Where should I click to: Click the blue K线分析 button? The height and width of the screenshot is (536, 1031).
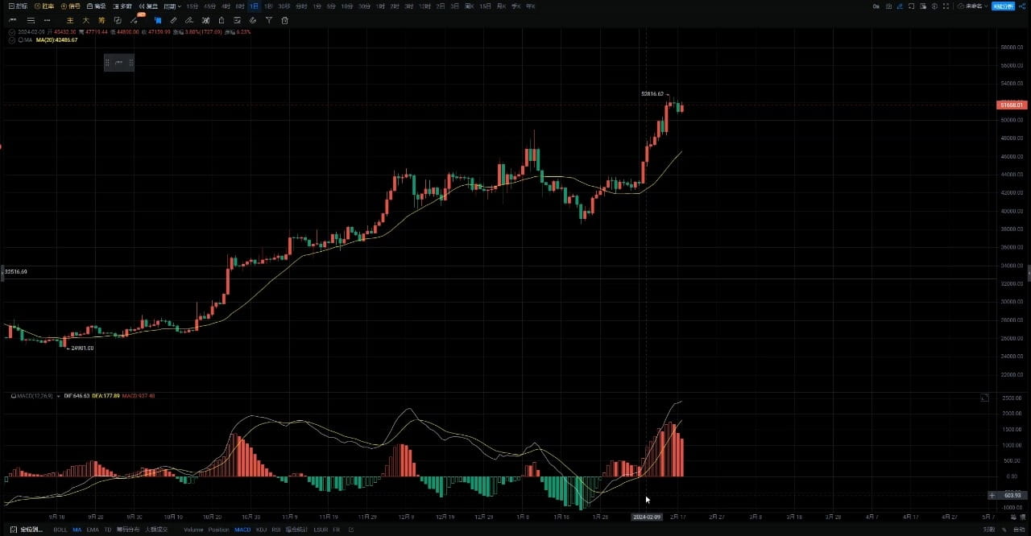(x=1003, y=6)
